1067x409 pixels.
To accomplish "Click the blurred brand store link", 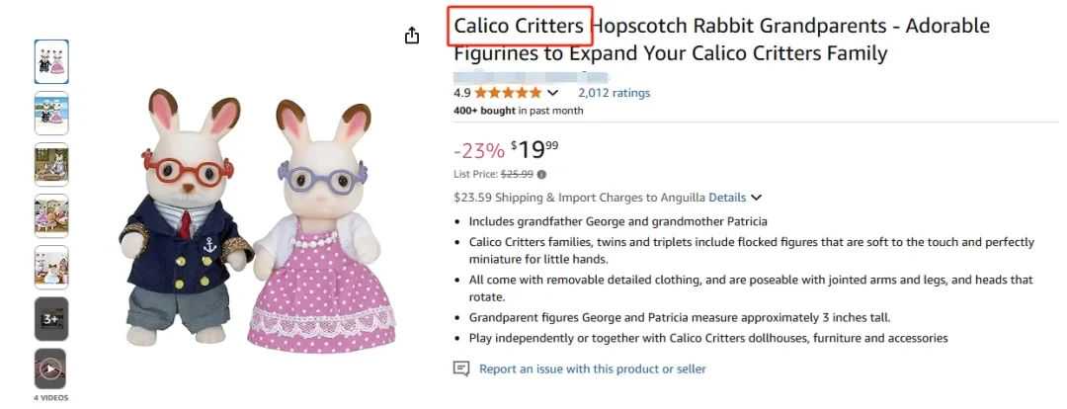I will pyautogui.click(x=531, y=75).
